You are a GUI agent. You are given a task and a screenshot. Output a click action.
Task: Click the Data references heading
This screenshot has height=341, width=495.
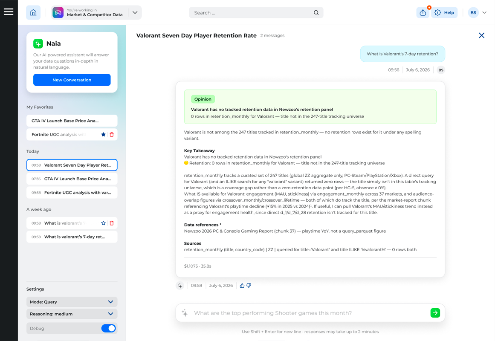click(x=203, y=225)
